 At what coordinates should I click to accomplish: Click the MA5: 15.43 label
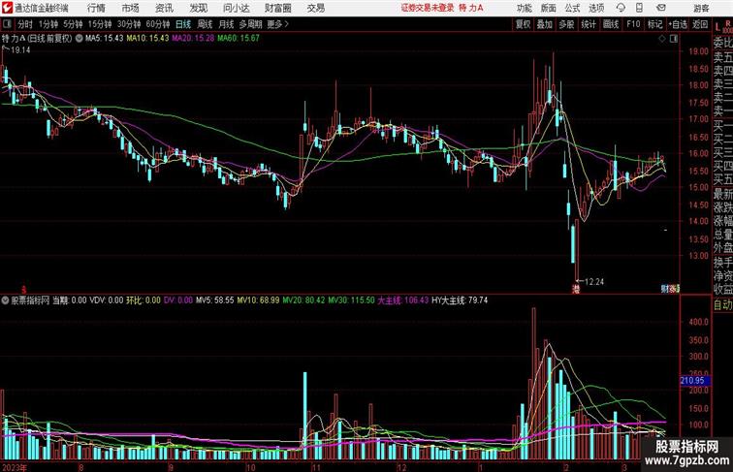coord(104,39)
